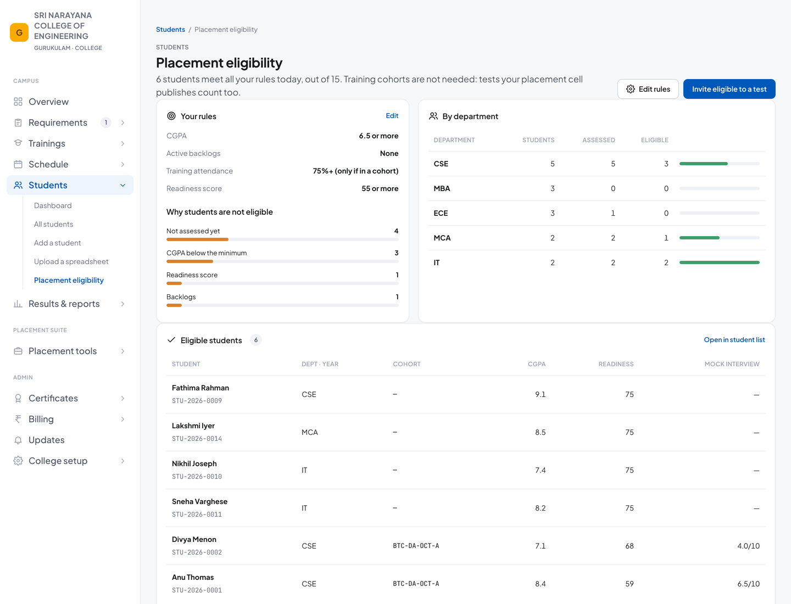Expand the Requirements section chevron
This screenshot has width=791, height=604.
point(122,122)
